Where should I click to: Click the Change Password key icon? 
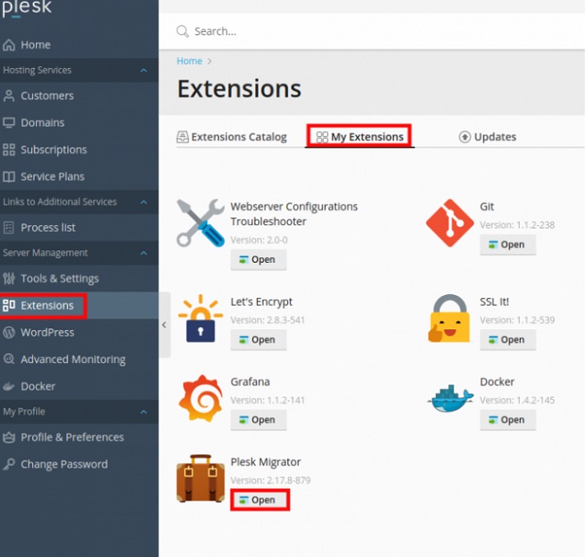coord(9,464)
